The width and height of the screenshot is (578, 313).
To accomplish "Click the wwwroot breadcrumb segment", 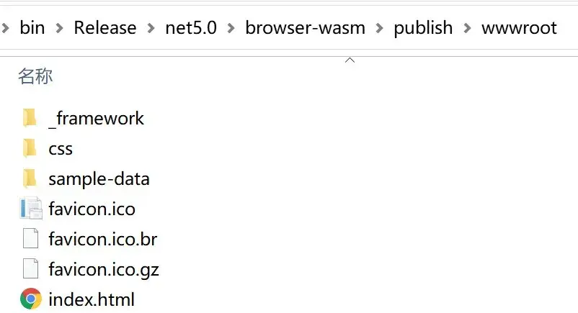I will 519,28.
